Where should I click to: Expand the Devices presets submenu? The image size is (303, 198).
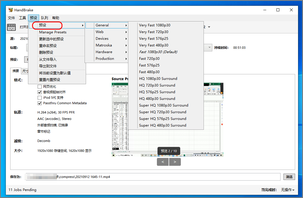106,39
